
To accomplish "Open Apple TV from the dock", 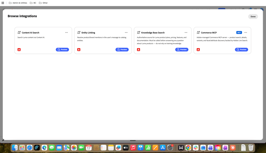I will (x=126, y=148).
